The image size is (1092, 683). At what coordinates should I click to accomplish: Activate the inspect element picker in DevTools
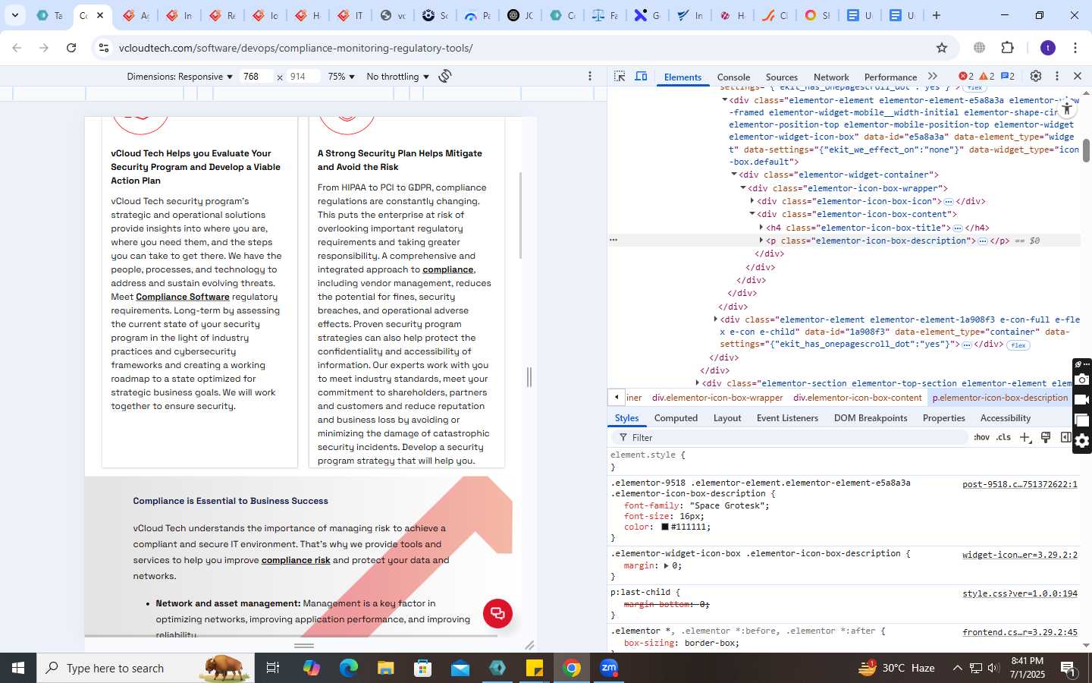620,76
